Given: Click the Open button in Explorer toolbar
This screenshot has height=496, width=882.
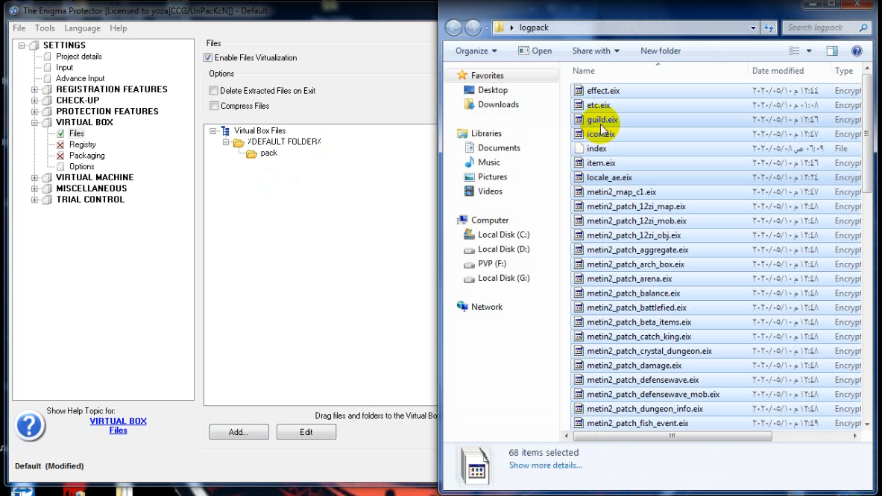Looking at the screenshot, I should [535, 51].
